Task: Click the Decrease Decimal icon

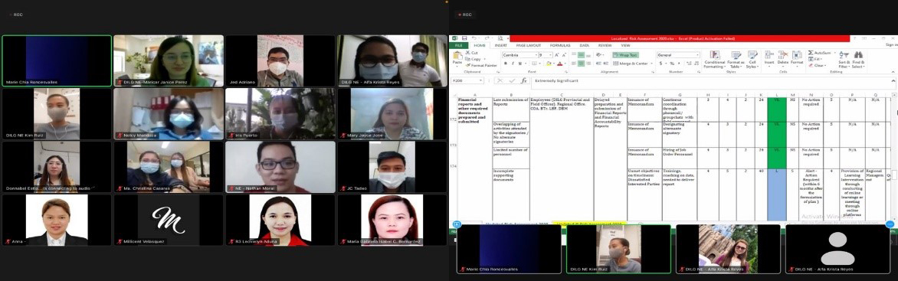Action: pos(696,64)
